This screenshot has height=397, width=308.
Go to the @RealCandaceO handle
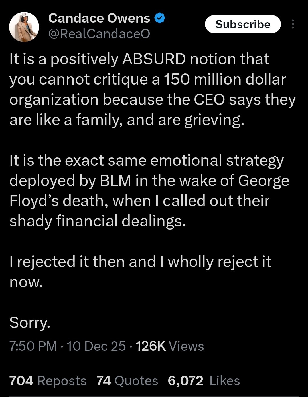click(99, 34)
